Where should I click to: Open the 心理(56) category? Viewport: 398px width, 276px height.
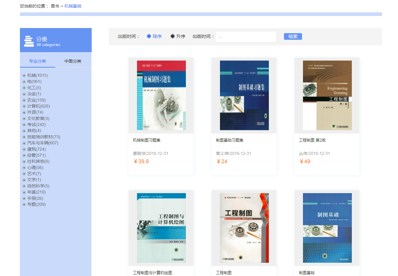point(35,168)
